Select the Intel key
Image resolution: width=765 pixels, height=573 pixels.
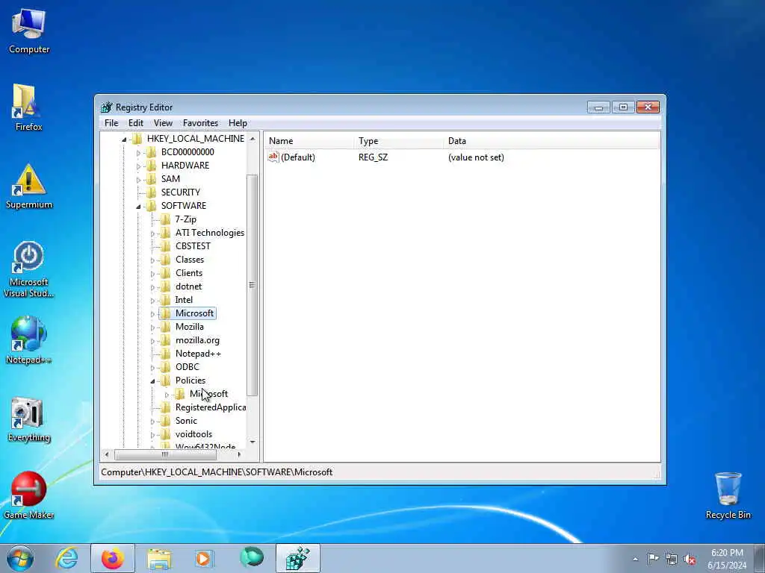[x=184, y=300]
